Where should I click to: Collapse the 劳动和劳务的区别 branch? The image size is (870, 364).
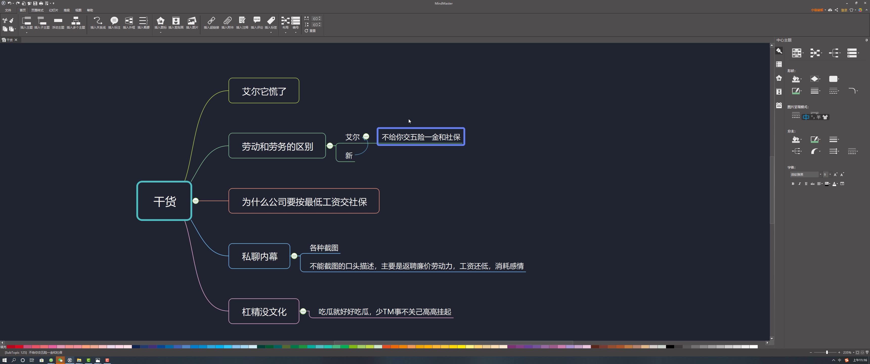pos(330,146)
